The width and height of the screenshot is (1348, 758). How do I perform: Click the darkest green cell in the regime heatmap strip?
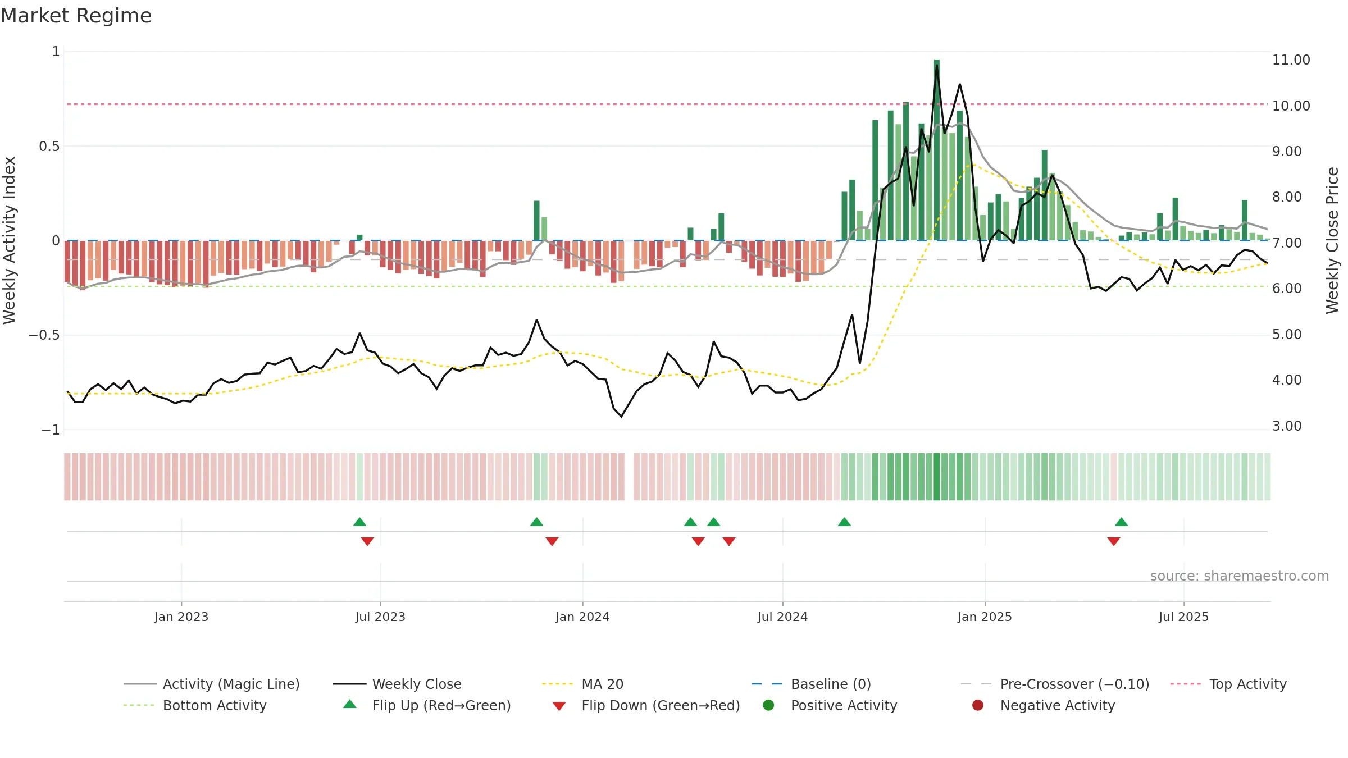pyautogui.click(x=937, y=477)
